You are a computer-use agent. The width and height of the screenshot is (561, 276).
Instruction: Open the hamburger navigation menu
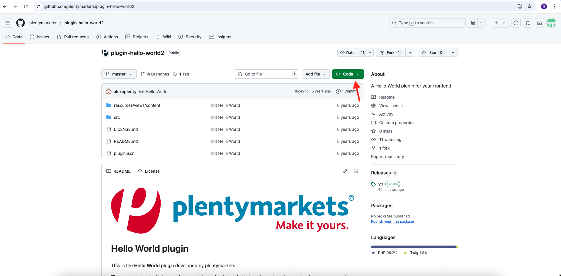click(8, 23)
